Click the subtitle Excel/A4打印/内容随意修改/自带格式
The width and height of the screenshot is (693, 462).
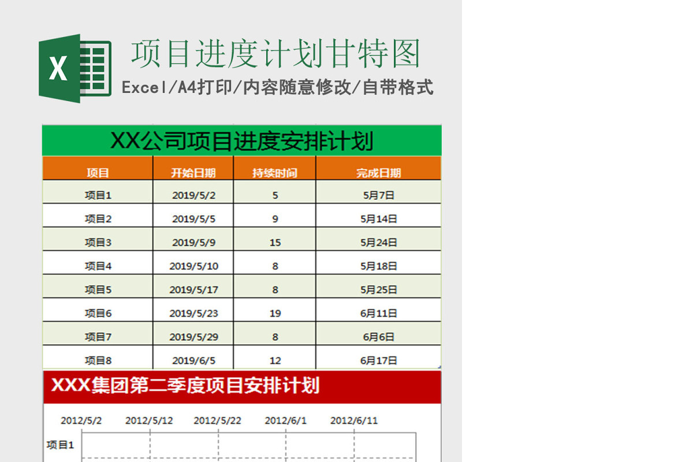click(x=278, y=88)
